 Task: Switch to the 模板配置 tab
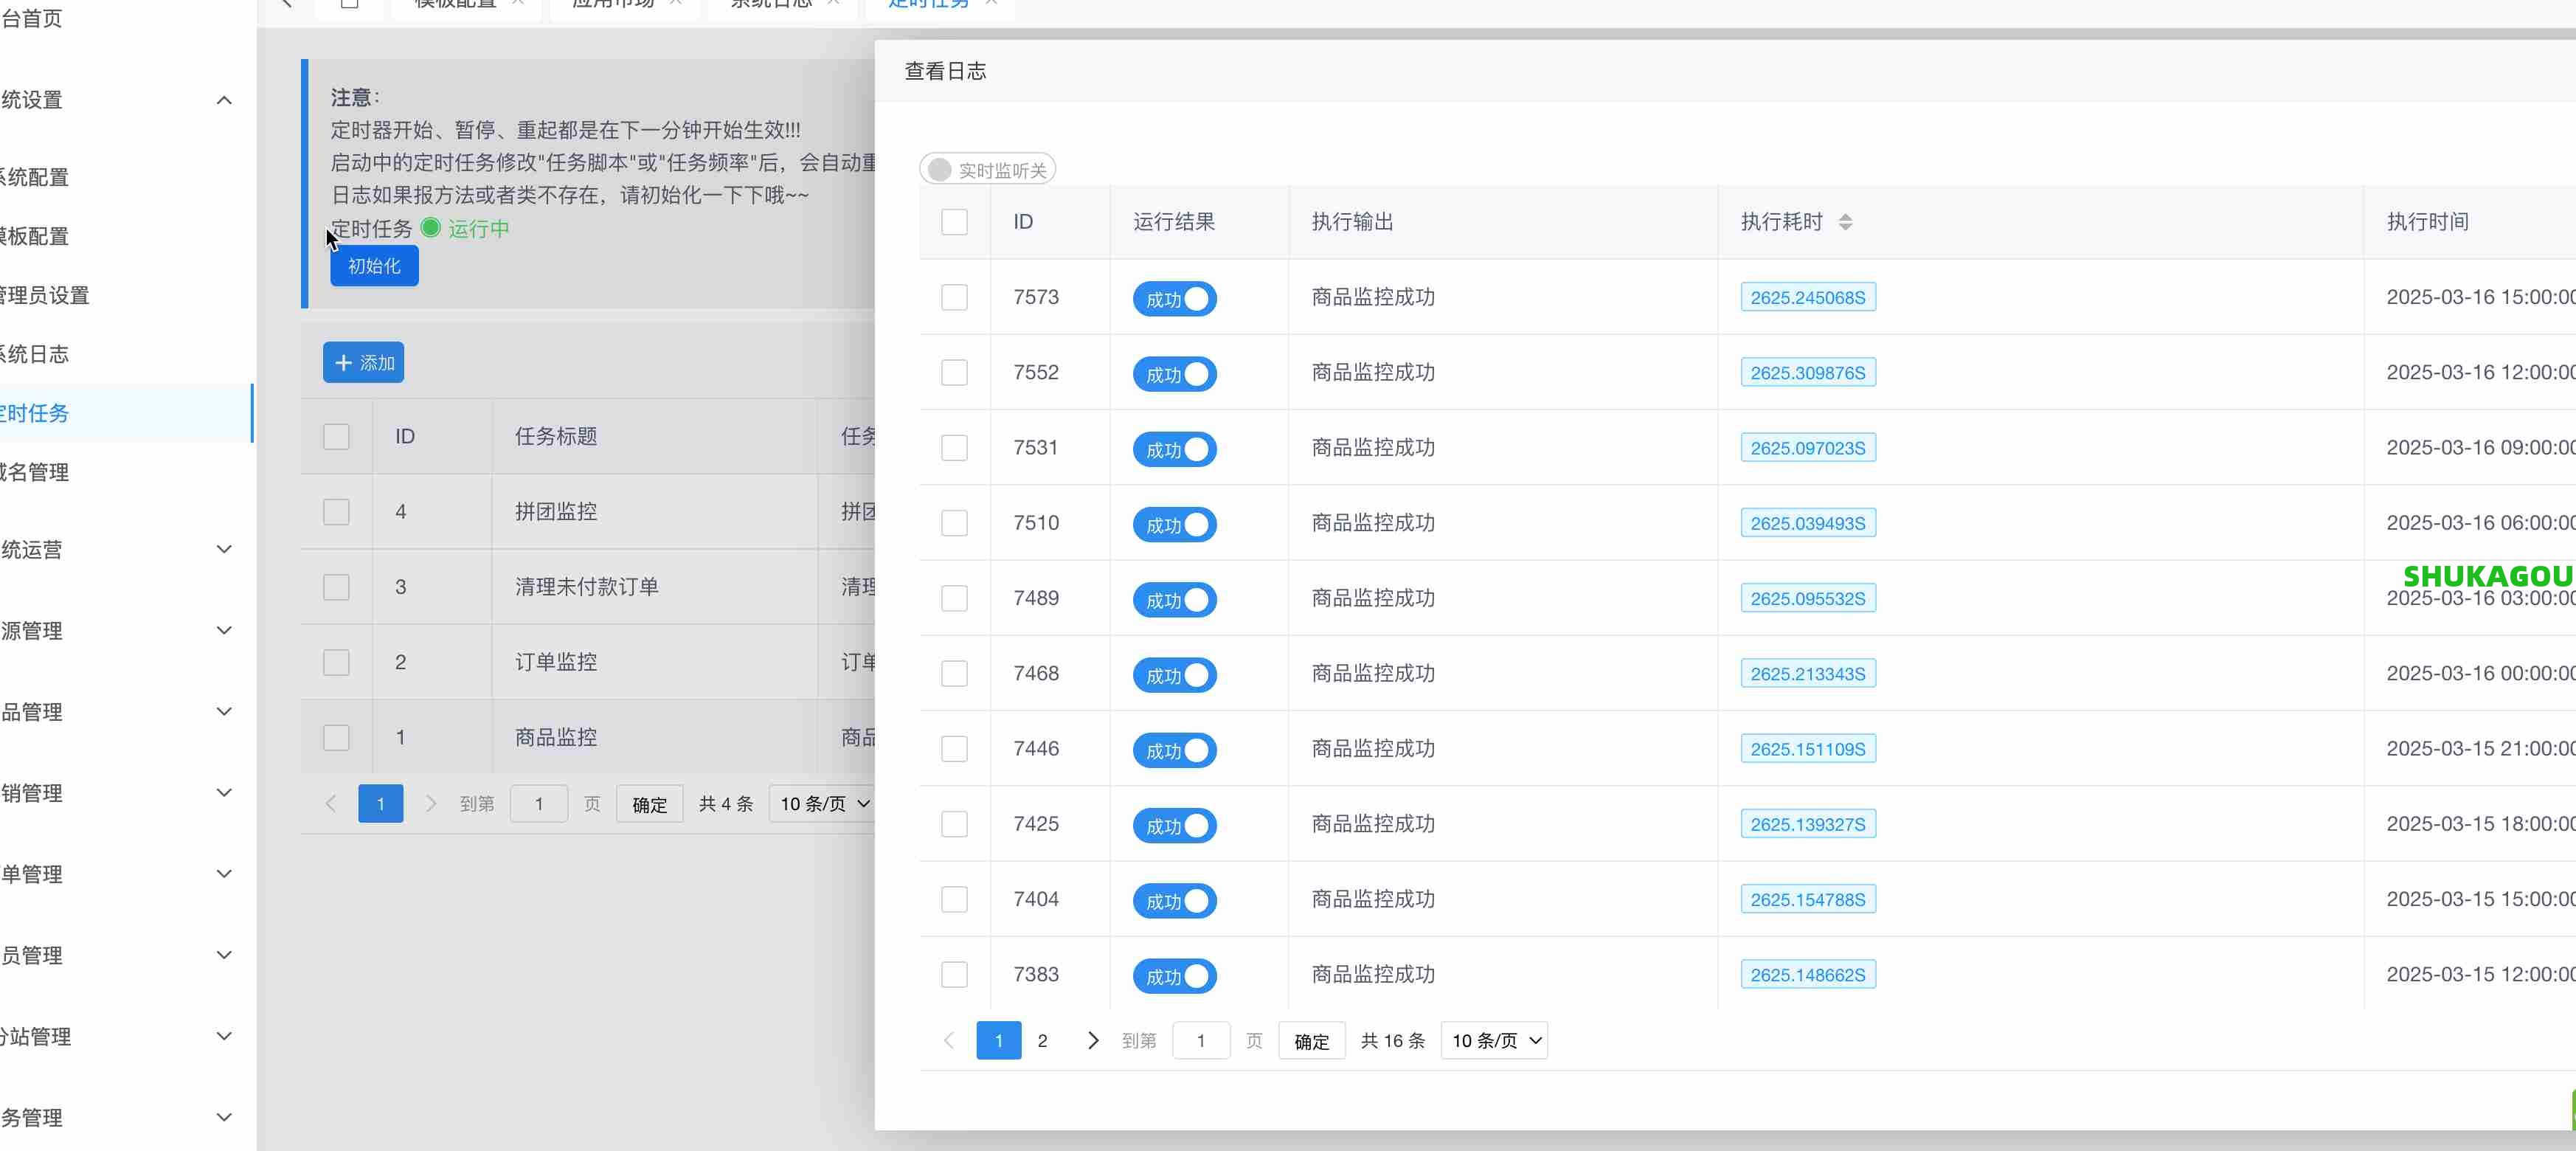pos(455,3)
